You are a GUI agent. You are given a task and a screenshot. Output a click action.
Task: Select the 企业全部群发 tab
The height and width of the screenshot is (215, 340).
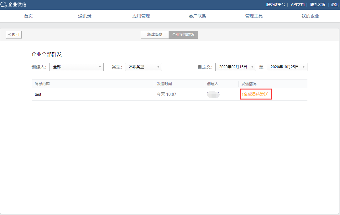click(x=183, y=35)
